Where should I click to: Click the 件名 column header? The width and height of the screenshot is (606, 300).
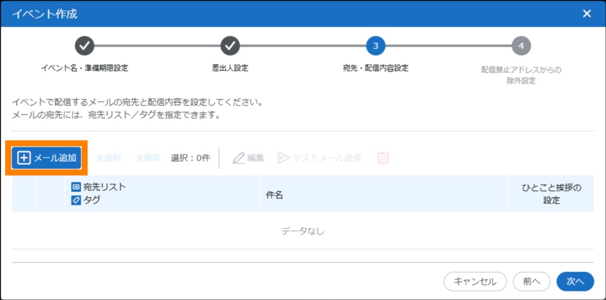pos(275,195)
